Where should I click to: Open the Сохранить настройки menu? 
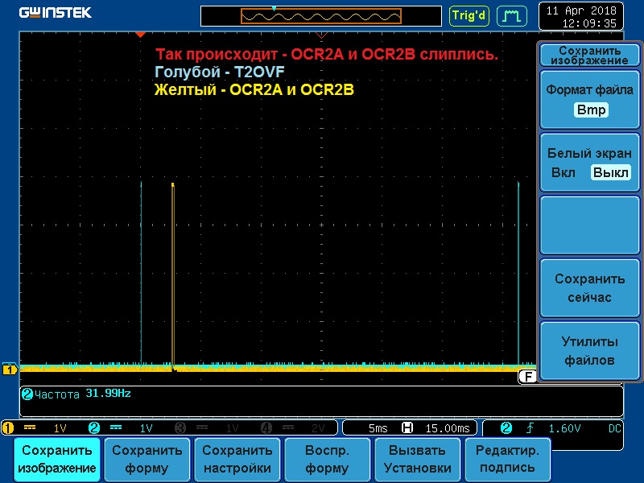(238, 459)
